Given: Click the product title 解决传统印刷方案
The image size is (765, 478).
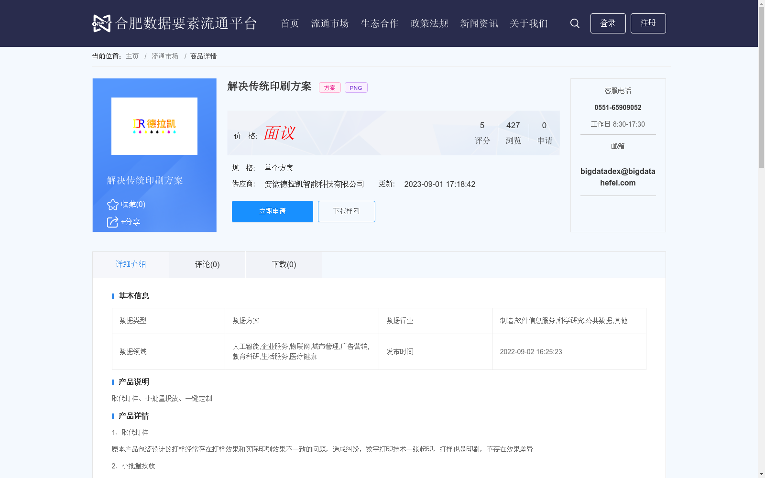Looking at the screenshot, I should point(269,86).
